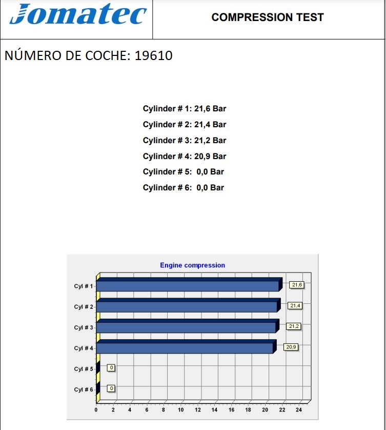Viewport: 386px width, 430px height.
Task: Select the Cylinder # 3: 21,2 Bar reading
Action: [184, 141]
